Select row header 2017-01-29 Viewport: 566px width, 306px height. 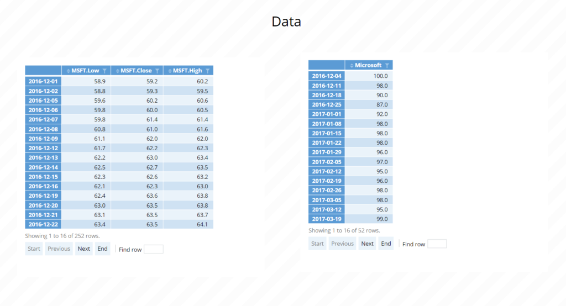[326, 152]
